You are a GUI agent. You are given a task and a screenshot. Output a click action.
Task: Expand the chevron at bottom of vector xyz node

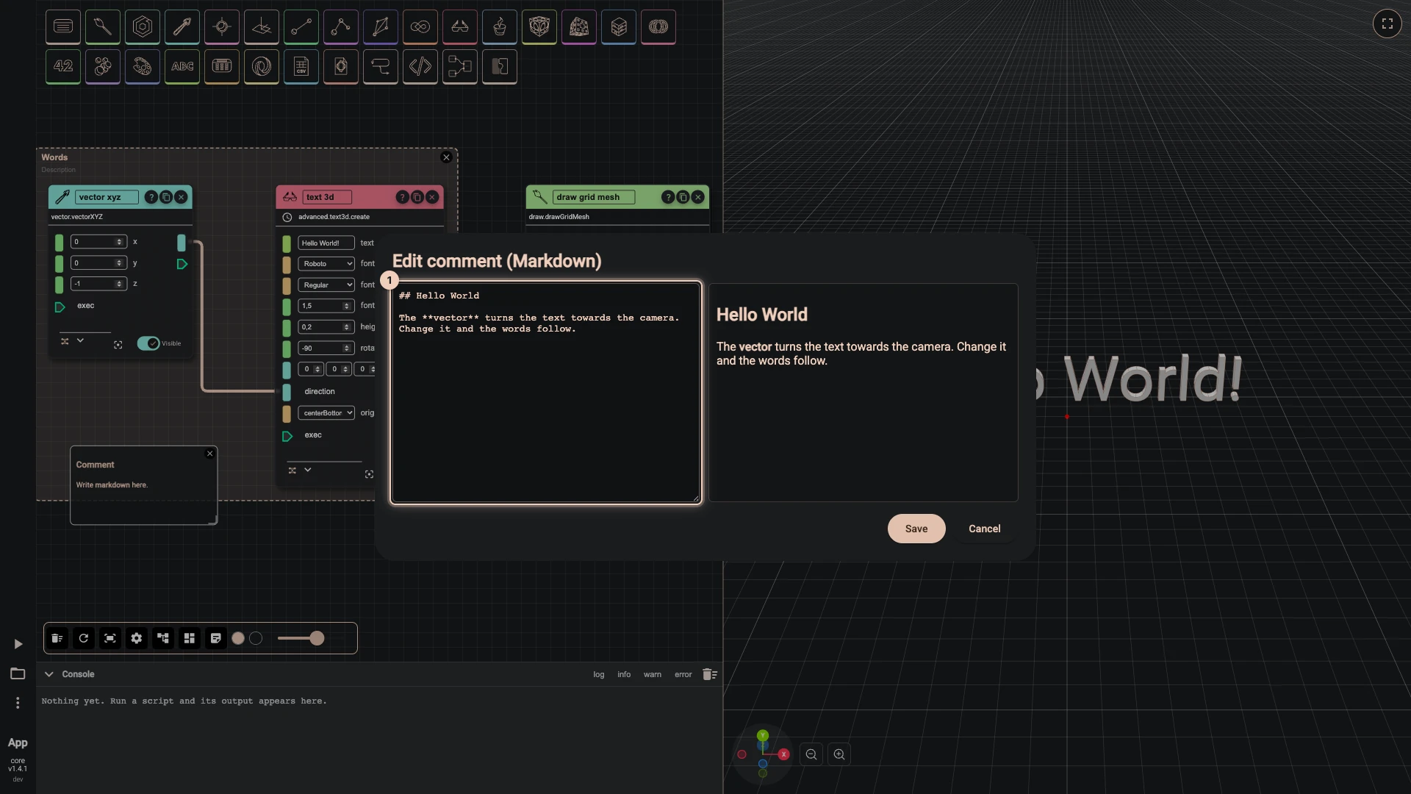(80, 340)
